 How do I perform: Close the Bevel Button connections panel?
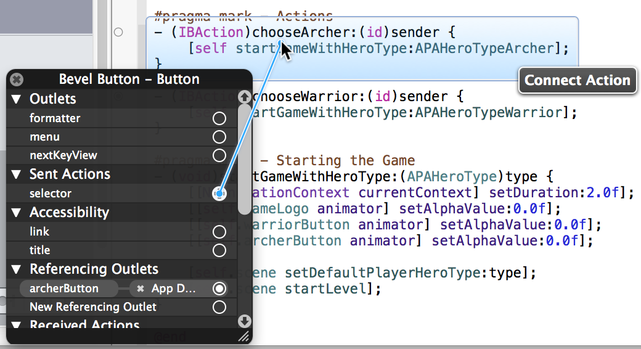click(17, 80)
